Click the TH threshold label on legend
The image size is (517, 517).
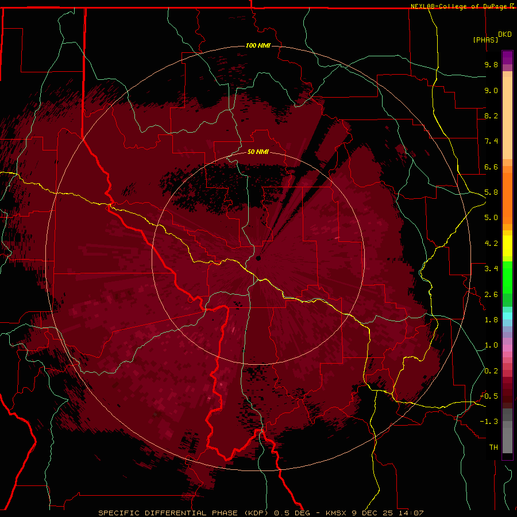click(x=493, y=447)
